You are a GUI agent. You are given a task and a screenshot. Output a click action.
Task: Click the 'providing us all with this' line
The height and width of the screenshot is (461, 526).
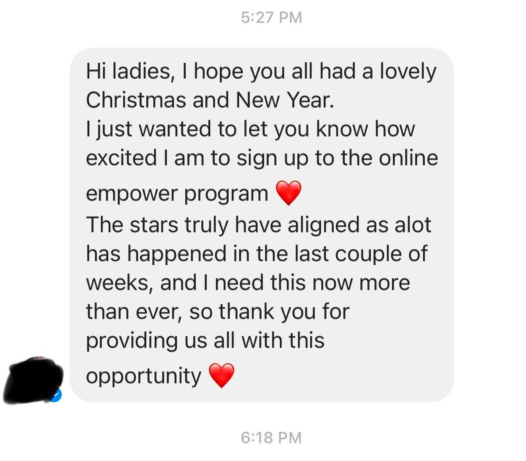tap(205, 341)
